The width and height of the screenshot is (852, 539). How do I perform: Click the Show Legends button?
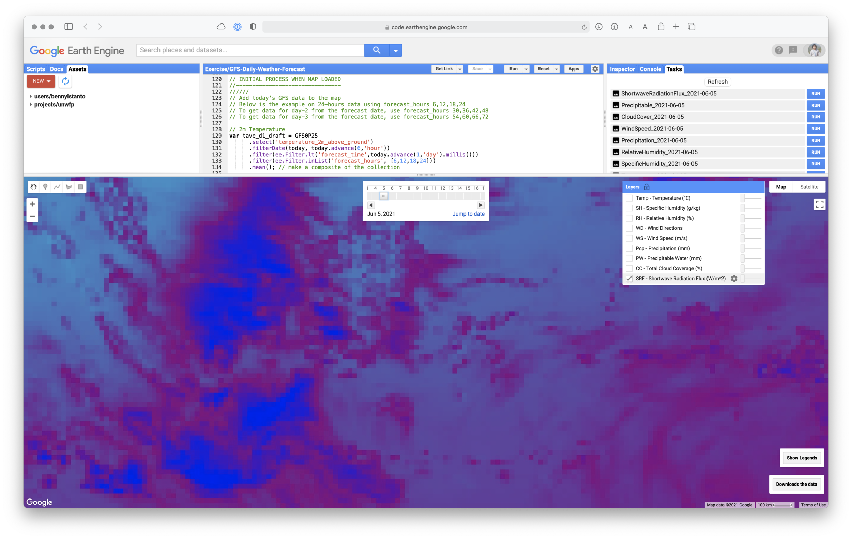pos(802,458)
